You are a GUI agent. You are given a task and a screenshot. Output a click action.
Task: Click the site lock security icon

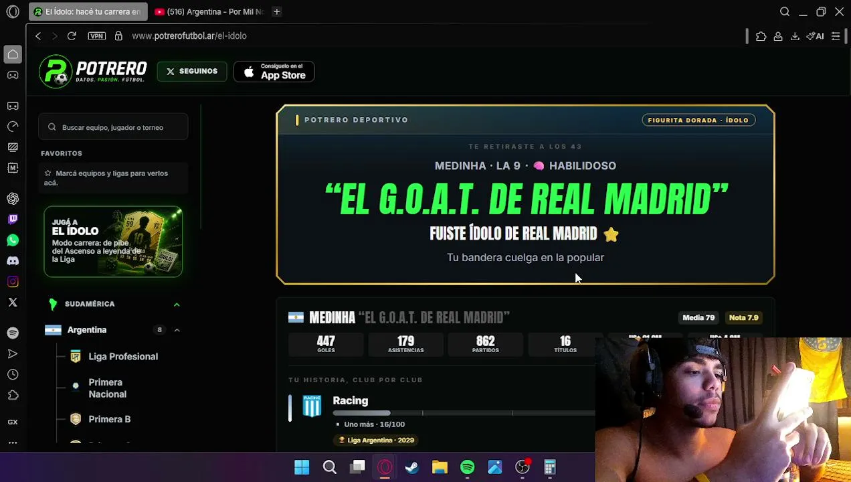click(x=118, y=35)
